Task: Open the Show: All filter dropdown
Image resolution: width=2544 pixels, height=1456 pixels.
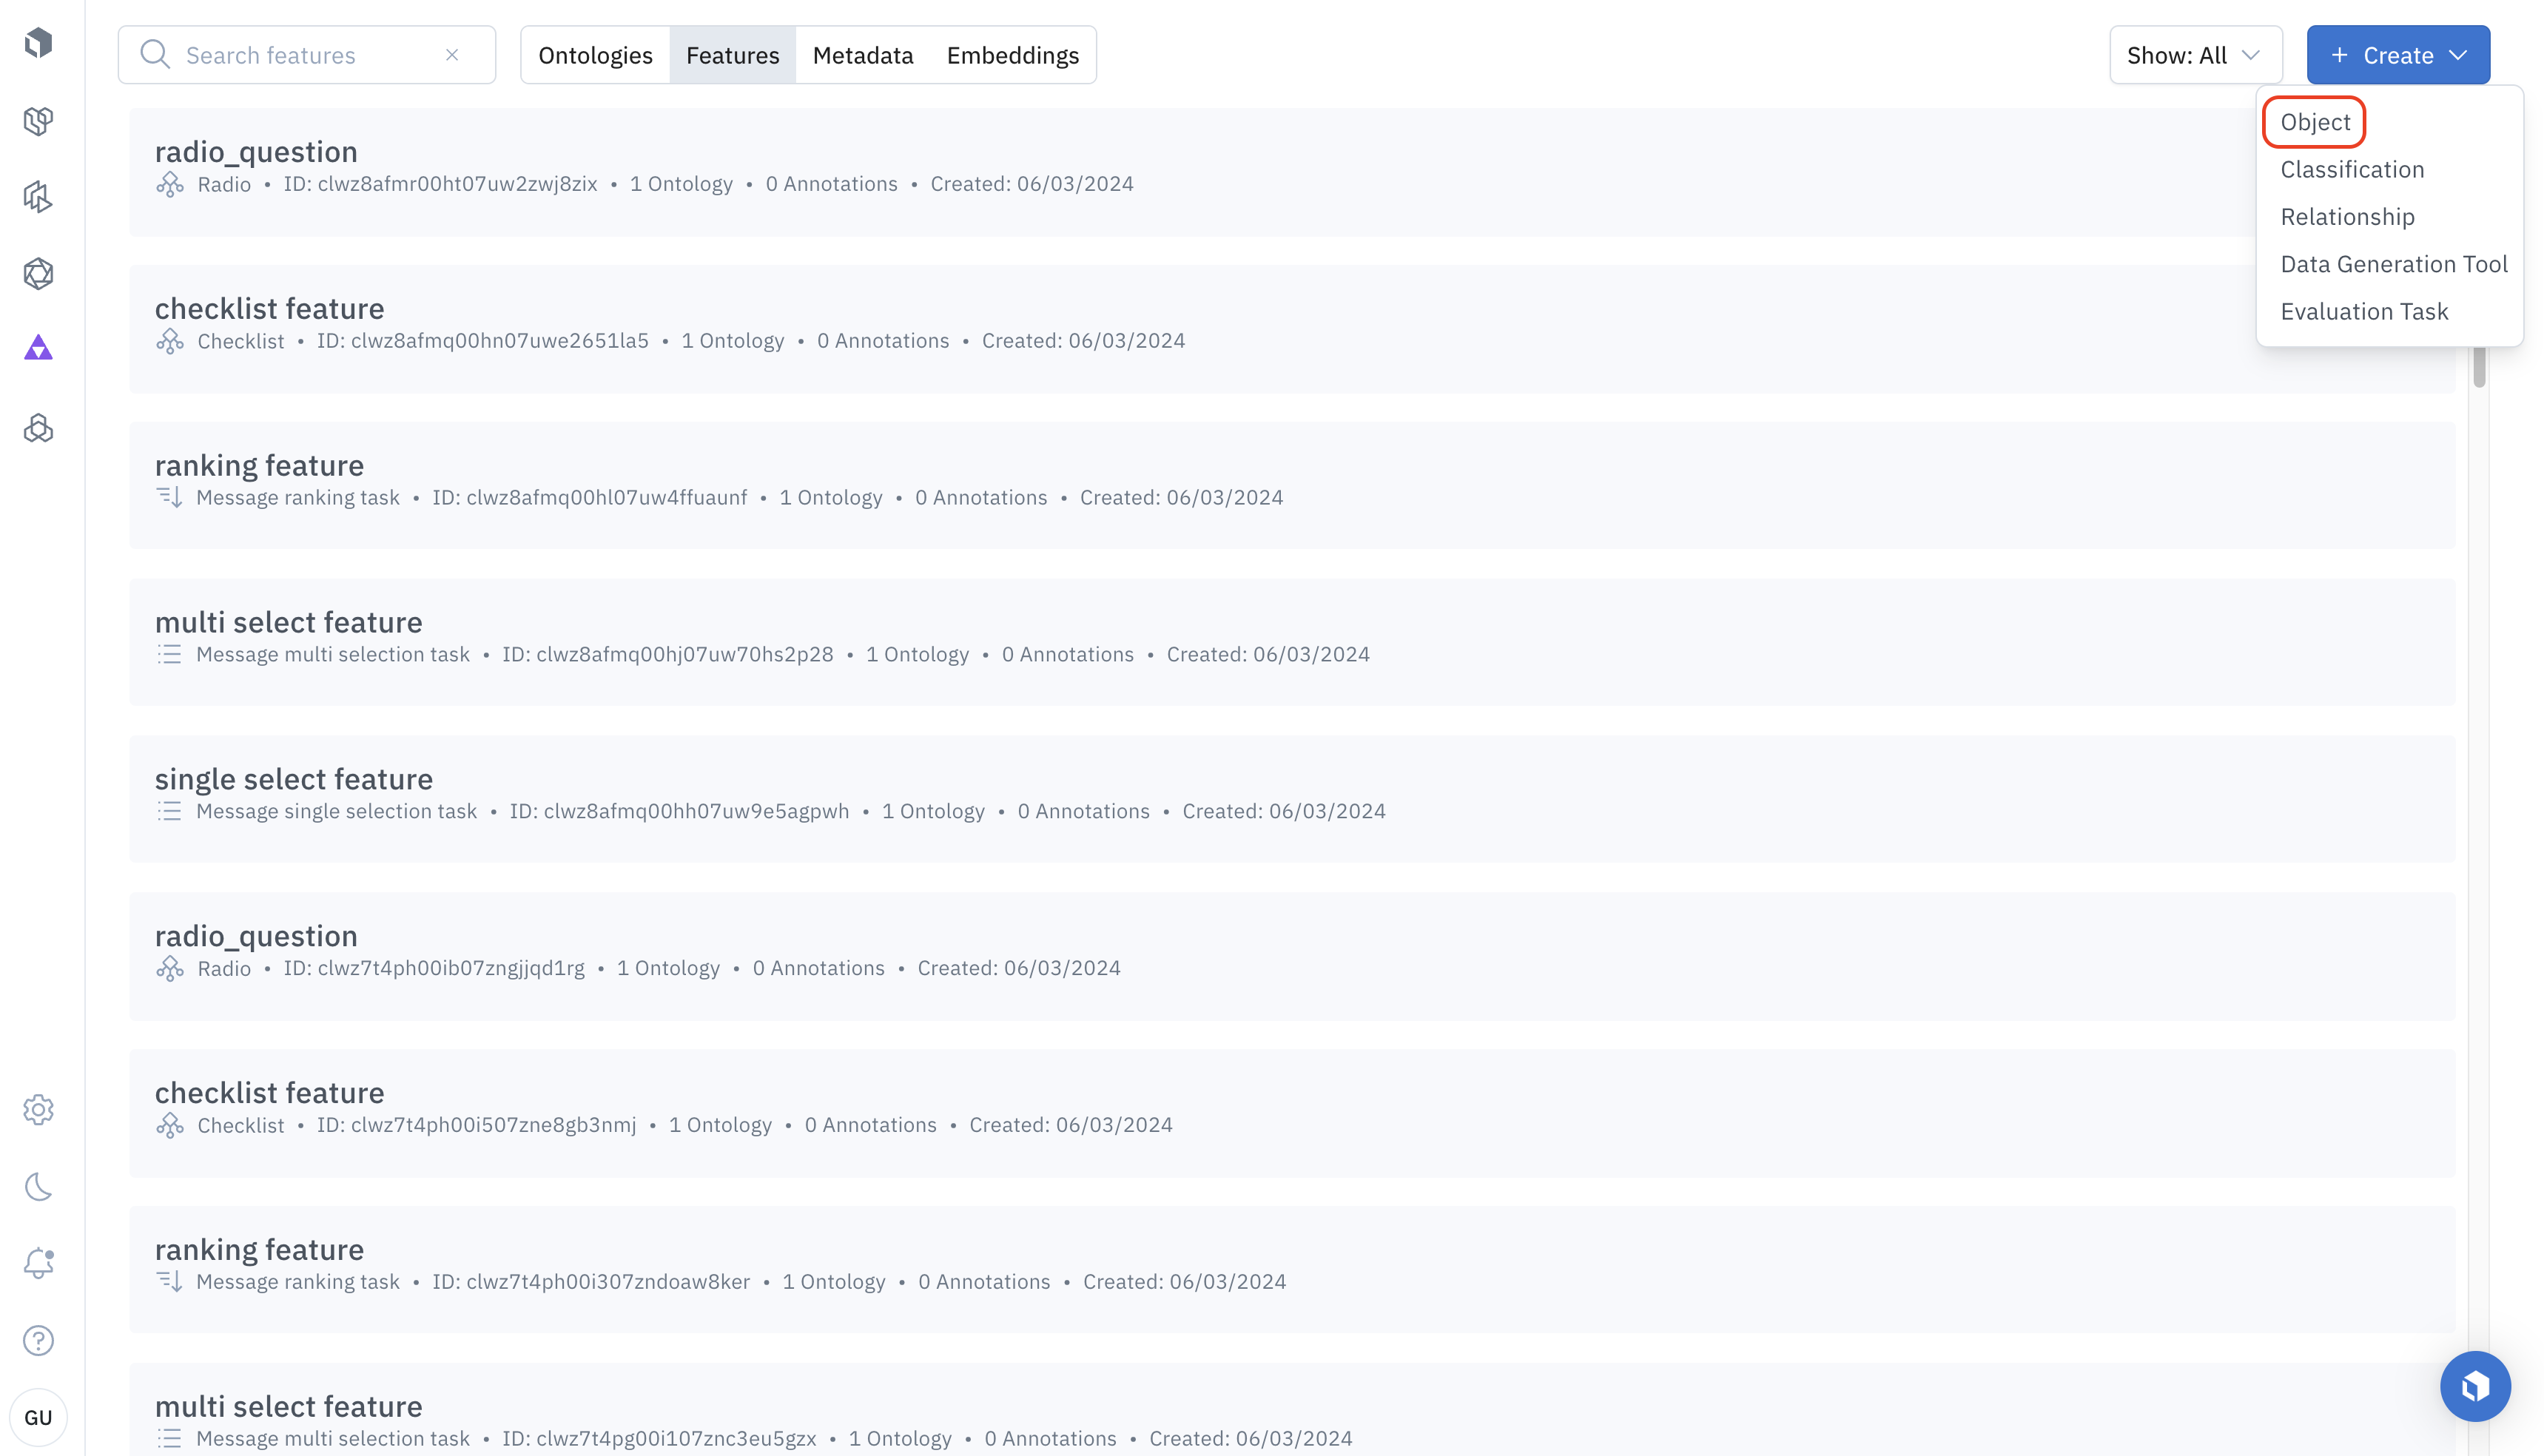Action: coord(2196,55)
